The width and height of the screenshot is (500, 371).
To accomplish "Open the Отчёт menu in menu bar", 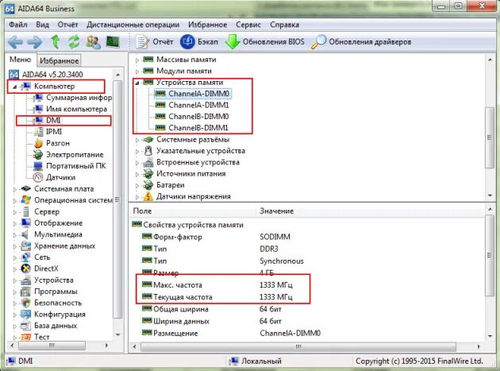I will [67, 25].
